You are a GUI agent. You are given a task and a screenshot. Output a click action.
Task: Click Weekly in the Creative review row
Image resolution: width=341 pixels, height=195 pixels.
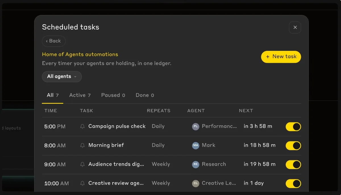[x=161, y=183]
